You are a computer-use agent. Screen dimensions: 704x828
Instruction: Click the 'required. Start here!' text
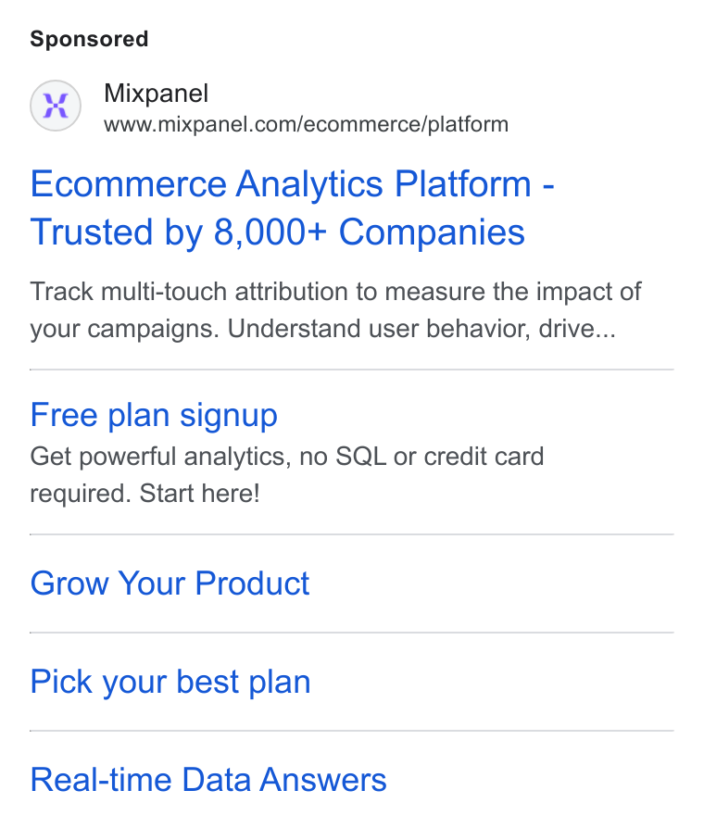click(x=145, y=494)
